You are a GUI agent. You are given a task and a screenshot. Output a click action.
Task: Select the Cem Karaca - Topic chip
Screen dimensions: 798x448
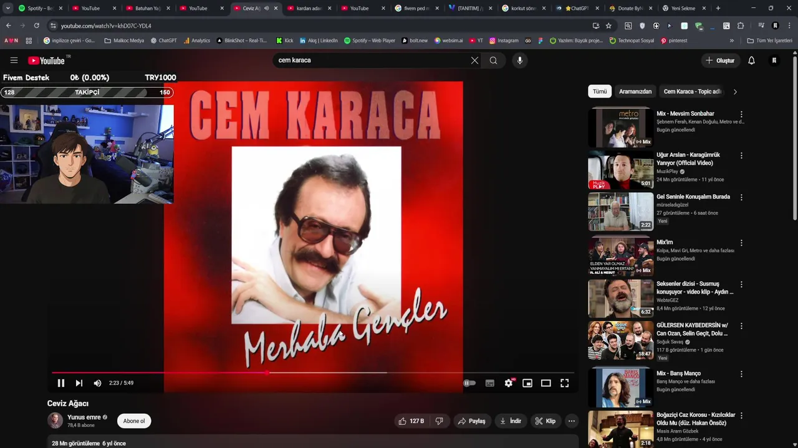[x=692, y=91]
